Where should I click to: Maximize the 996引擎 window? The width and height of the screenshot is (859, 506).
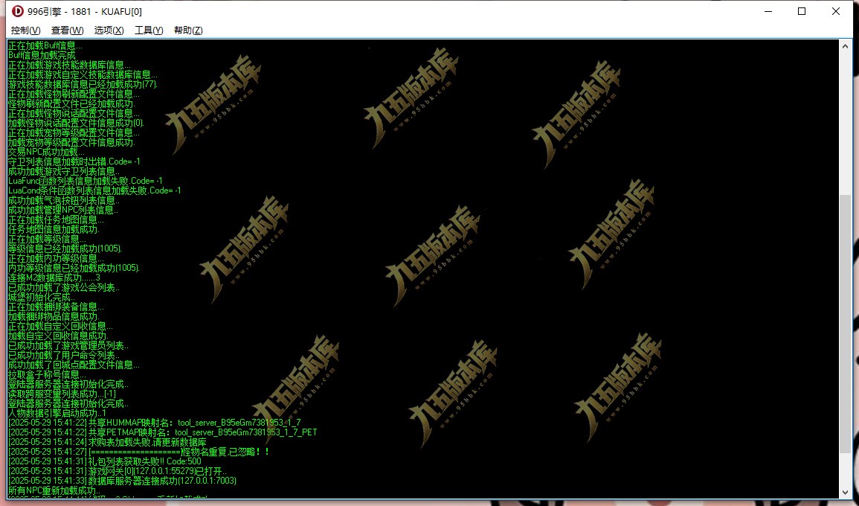pos(802,11)
